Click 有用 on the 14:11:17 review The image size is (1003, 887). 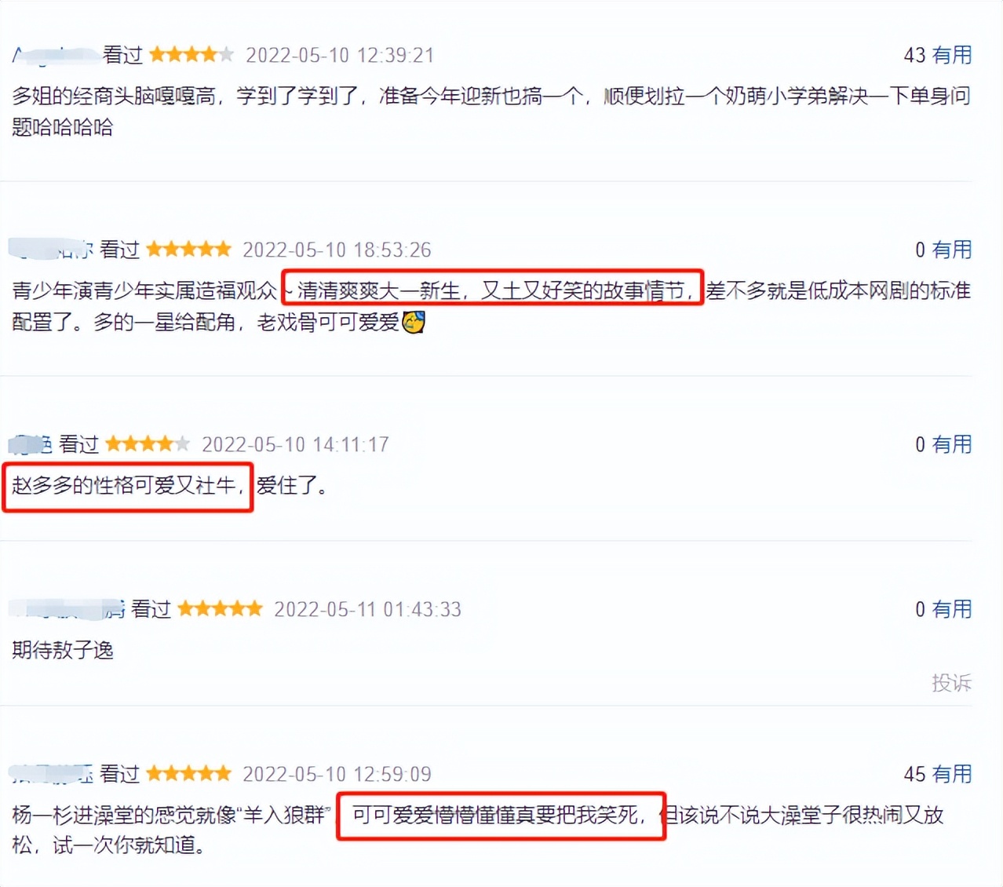(943, 444)
